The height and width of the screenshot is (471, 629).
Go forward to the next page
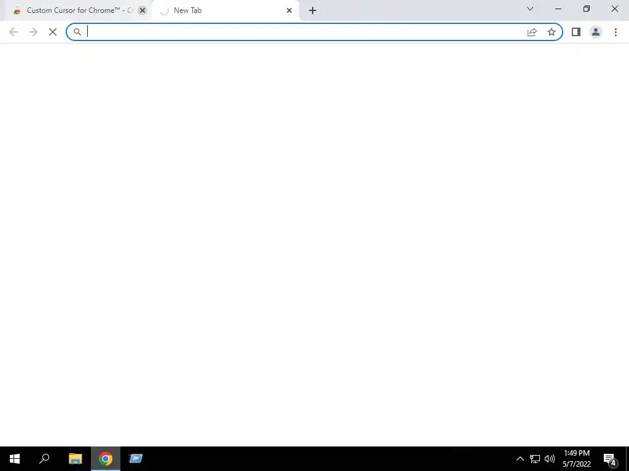coord(33,32)
